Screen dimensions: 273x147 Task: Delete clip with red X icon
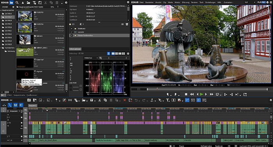[124, 100]
